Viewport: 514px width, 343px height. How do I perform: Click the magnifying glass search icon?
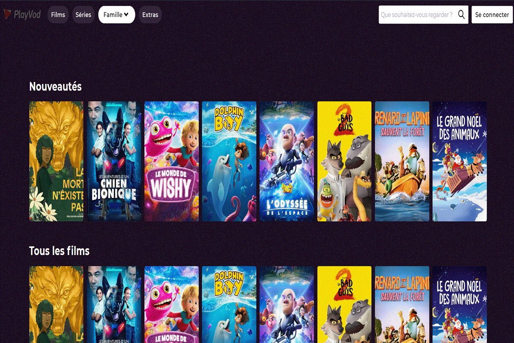pos(461,14)
